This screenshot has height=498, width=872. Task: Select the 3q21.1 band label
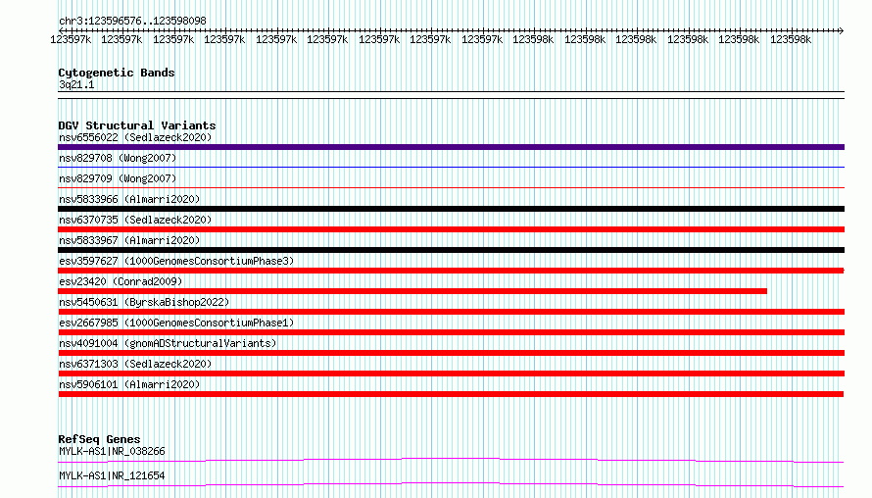click(76, 84)
